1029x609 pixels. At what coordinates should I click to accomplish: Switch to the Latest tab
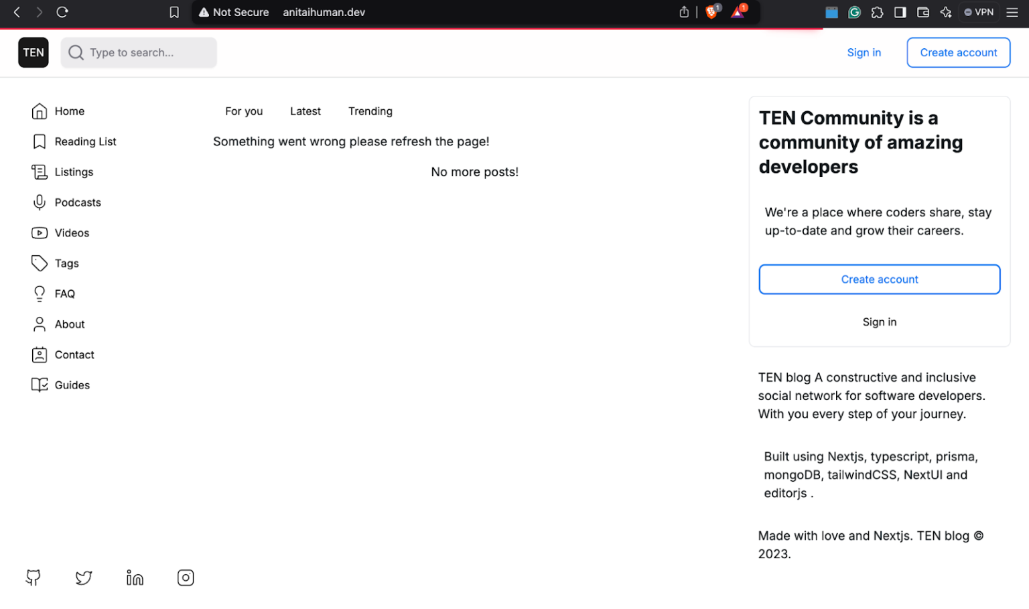click(x=305, y=111)
